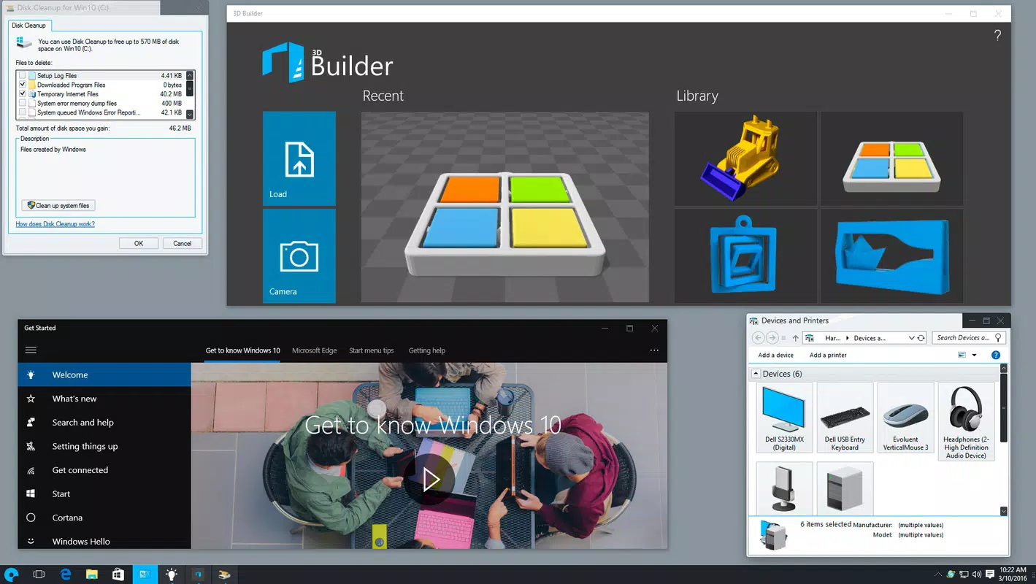Launch Microsoft Edge from the taskbar
The image size is (1036, 584).
(65, 575)
